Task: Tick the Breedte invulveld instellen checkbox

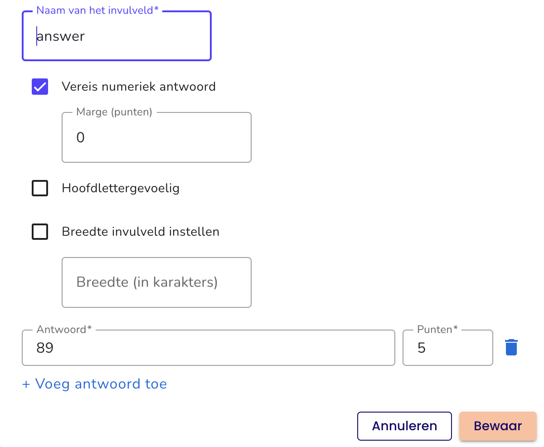Action: [40, 232]
